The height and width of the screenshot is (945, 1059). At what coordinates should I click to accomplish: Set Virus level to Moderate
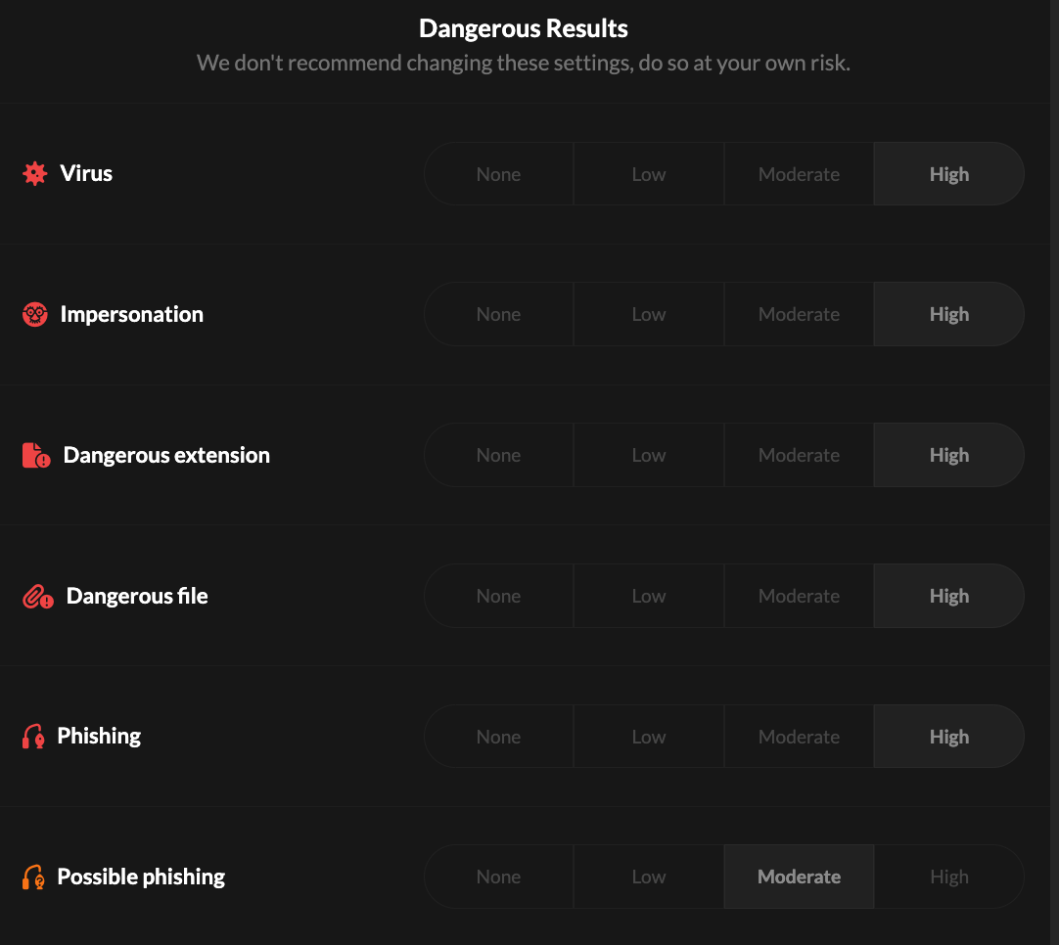click(x=799, y=174)
